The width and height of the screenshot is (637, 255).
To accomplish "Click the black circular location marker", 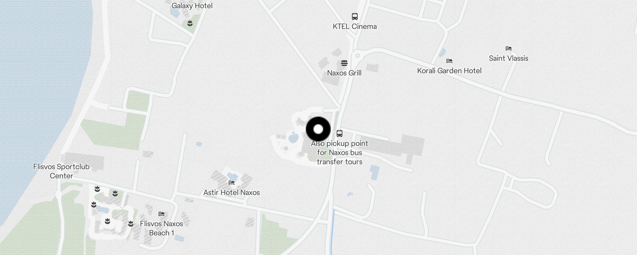I will (318, 129).
